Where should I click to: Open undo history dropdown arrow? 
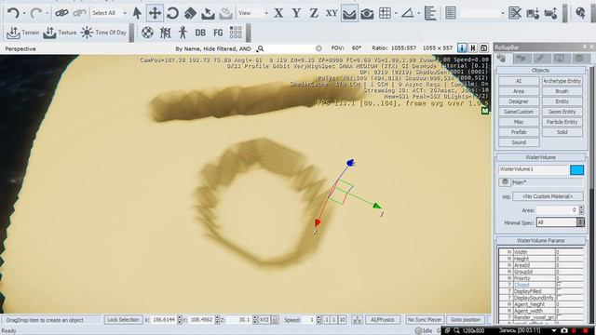pyautogui.click(x=24, y=13)
